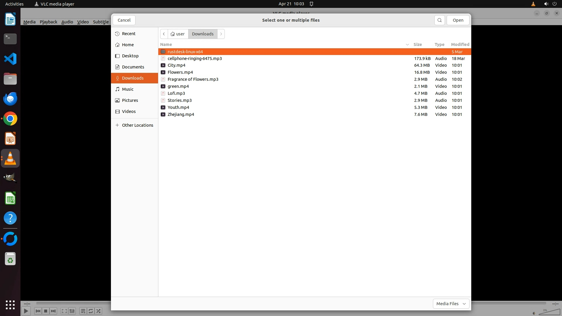Select Flowers.mp4 file

[180, 72]
